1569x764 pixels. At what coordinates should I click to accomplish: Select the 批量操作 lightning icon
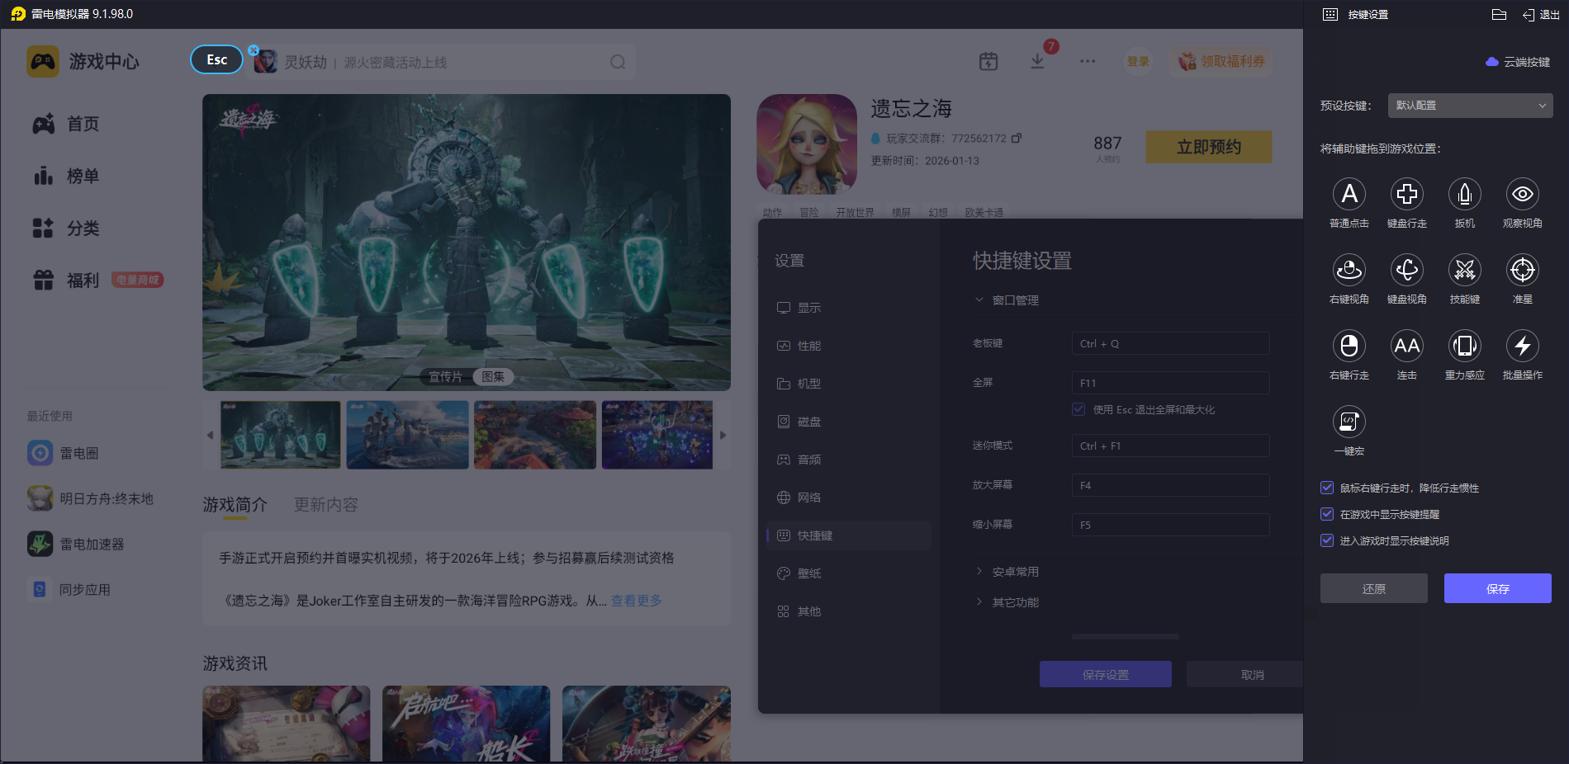[x=1523, y=347]
